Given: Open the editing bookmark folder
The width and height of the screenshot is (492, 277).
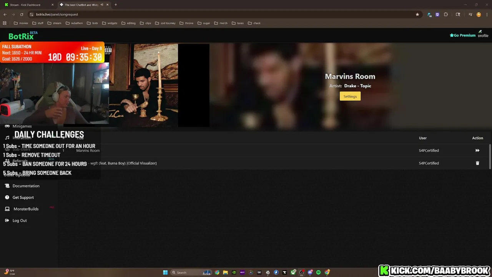Looking at the screenshot, I should coord(129,23).
